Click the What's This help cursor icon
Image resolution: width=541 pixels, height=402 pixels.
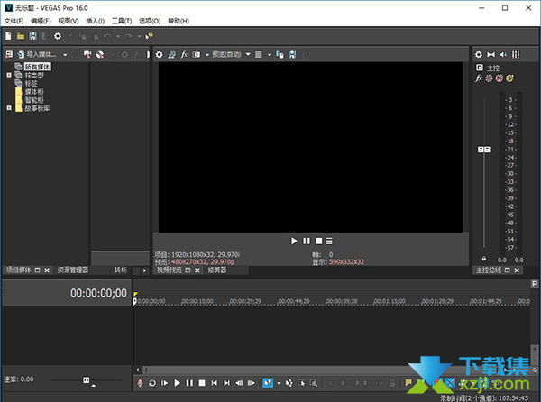point(150,36)
